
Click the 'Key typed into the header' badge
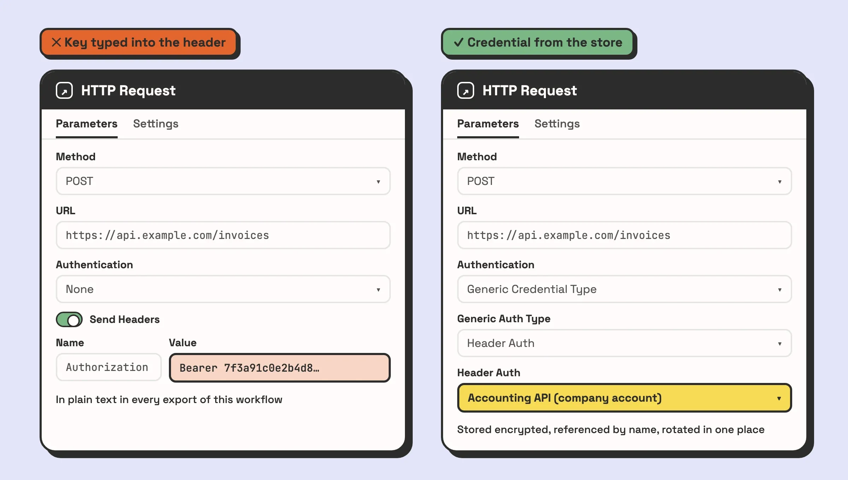139,42
